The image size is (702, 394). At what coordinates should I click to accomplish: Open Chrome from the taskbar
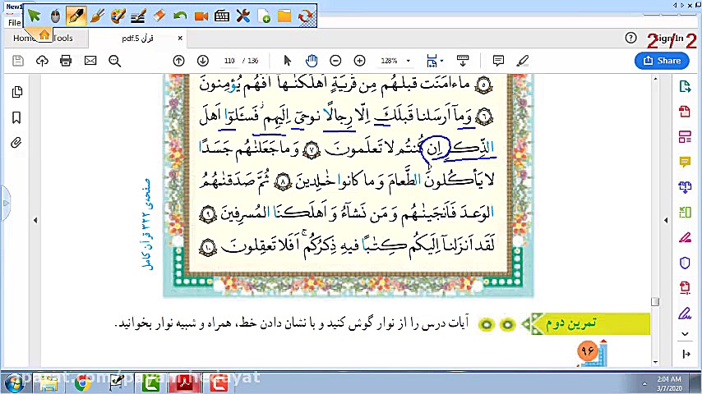coord(83,383)
